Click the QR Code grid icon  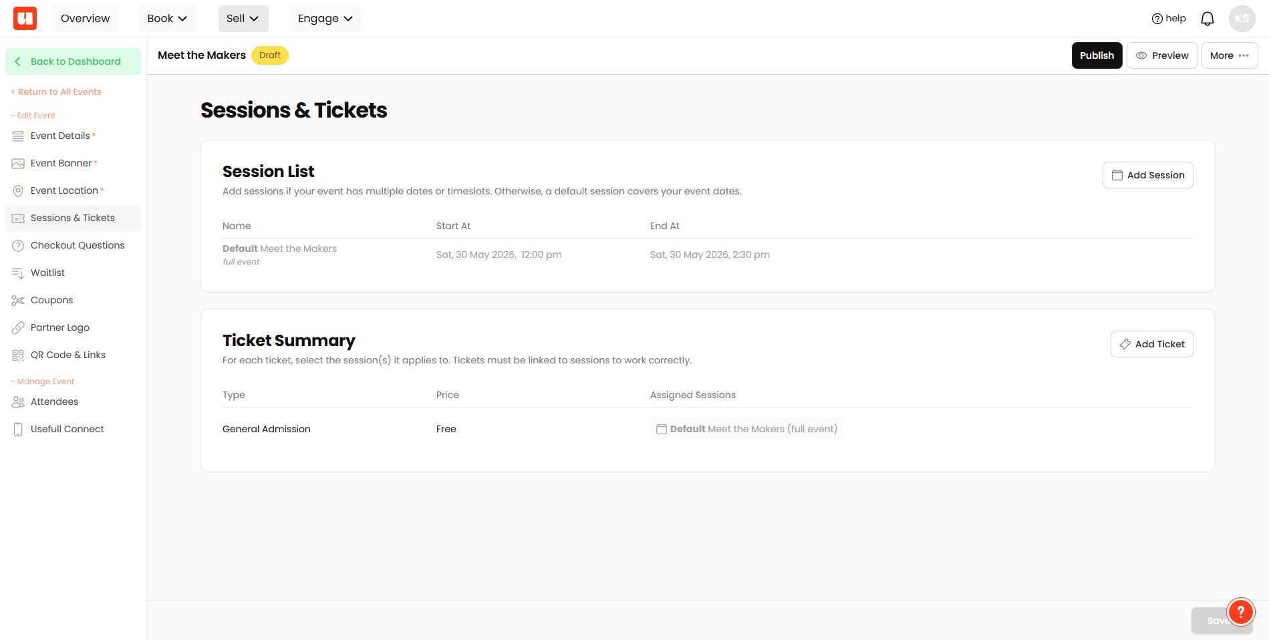(x=18, y=355)
